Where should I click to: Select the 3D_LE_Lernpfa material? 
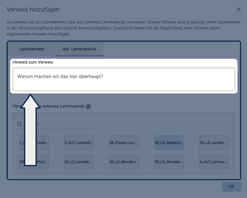[x=79, y=162]
